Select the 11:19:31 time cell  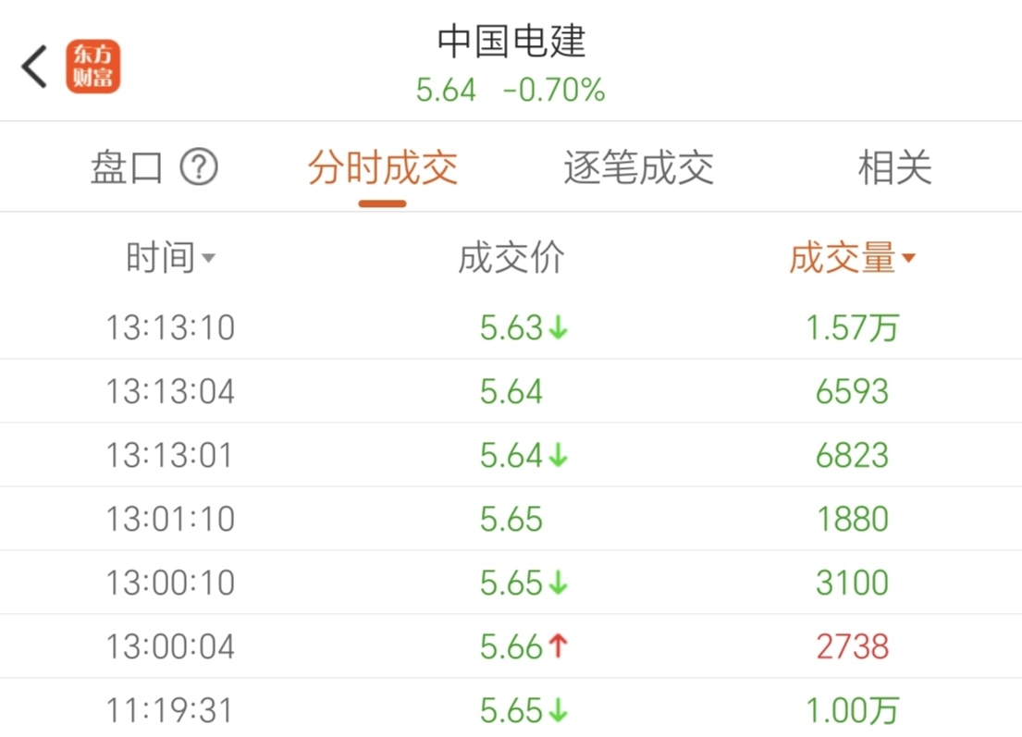pyautogui.click(x=169, y=710)
